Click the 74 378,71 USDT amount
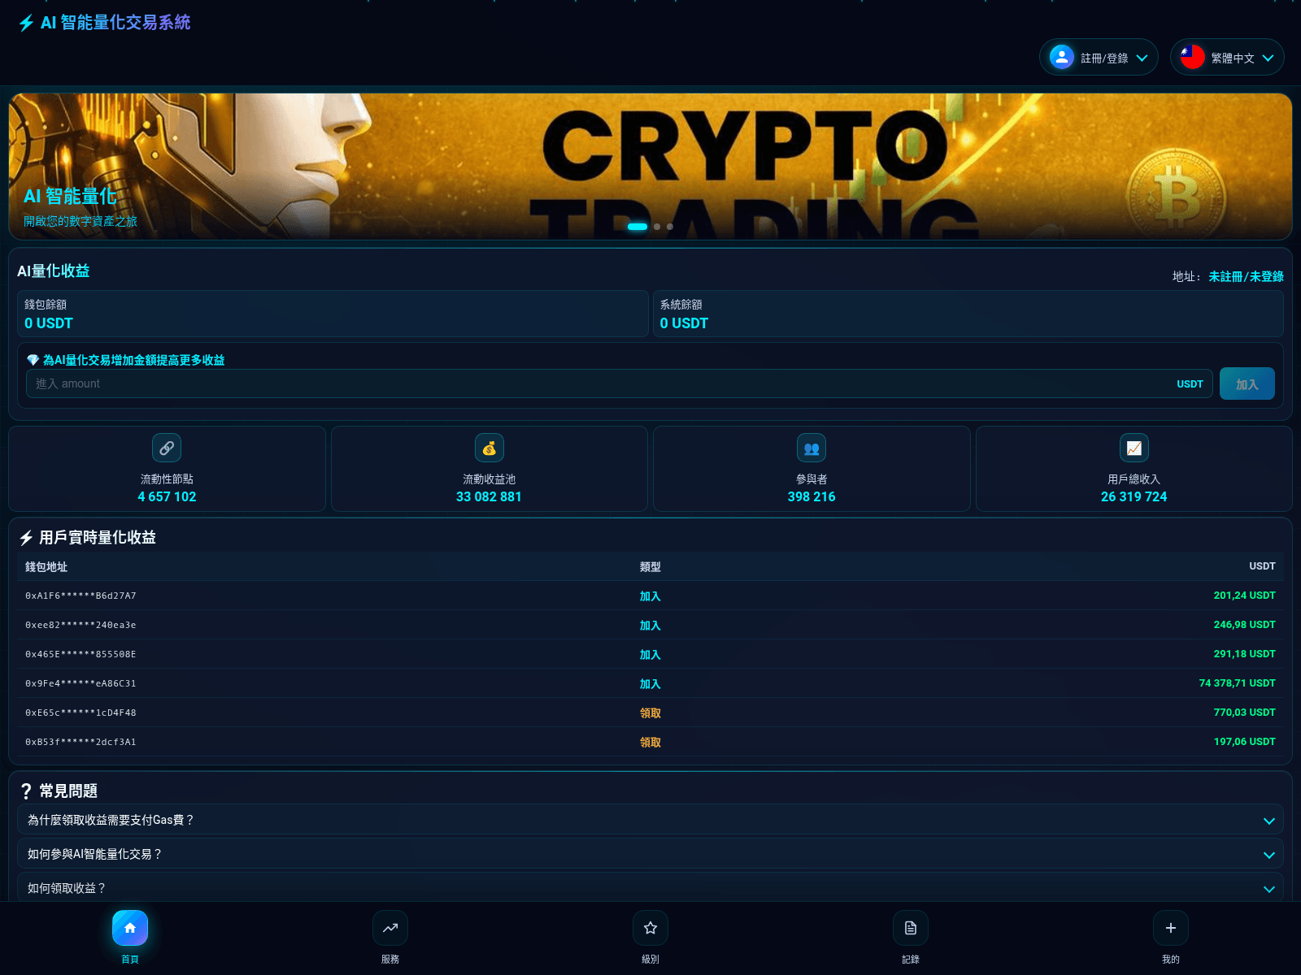 (1237, 683)
